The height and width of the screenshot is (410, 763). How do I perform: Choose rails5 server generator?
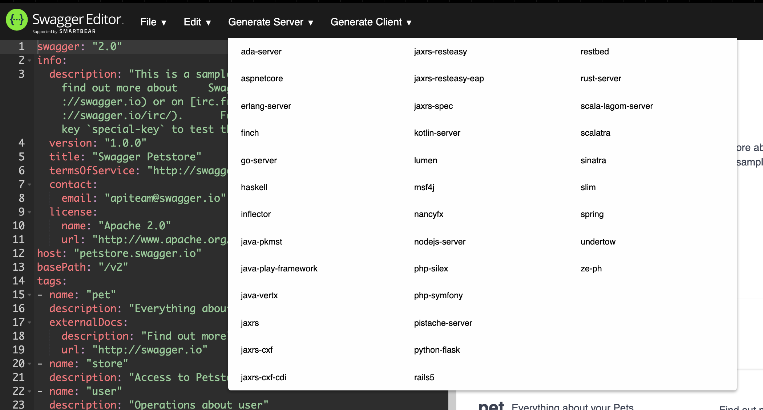[x=424, y=377]
